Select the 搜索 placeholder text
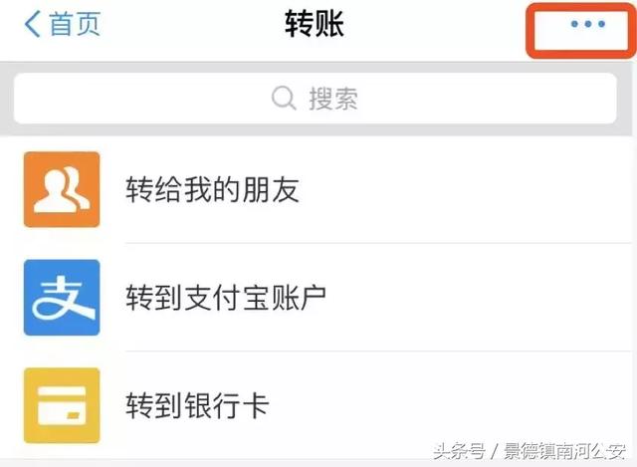Image resolution: width=637 pixels, height=467 pixels. pos(333,99)
